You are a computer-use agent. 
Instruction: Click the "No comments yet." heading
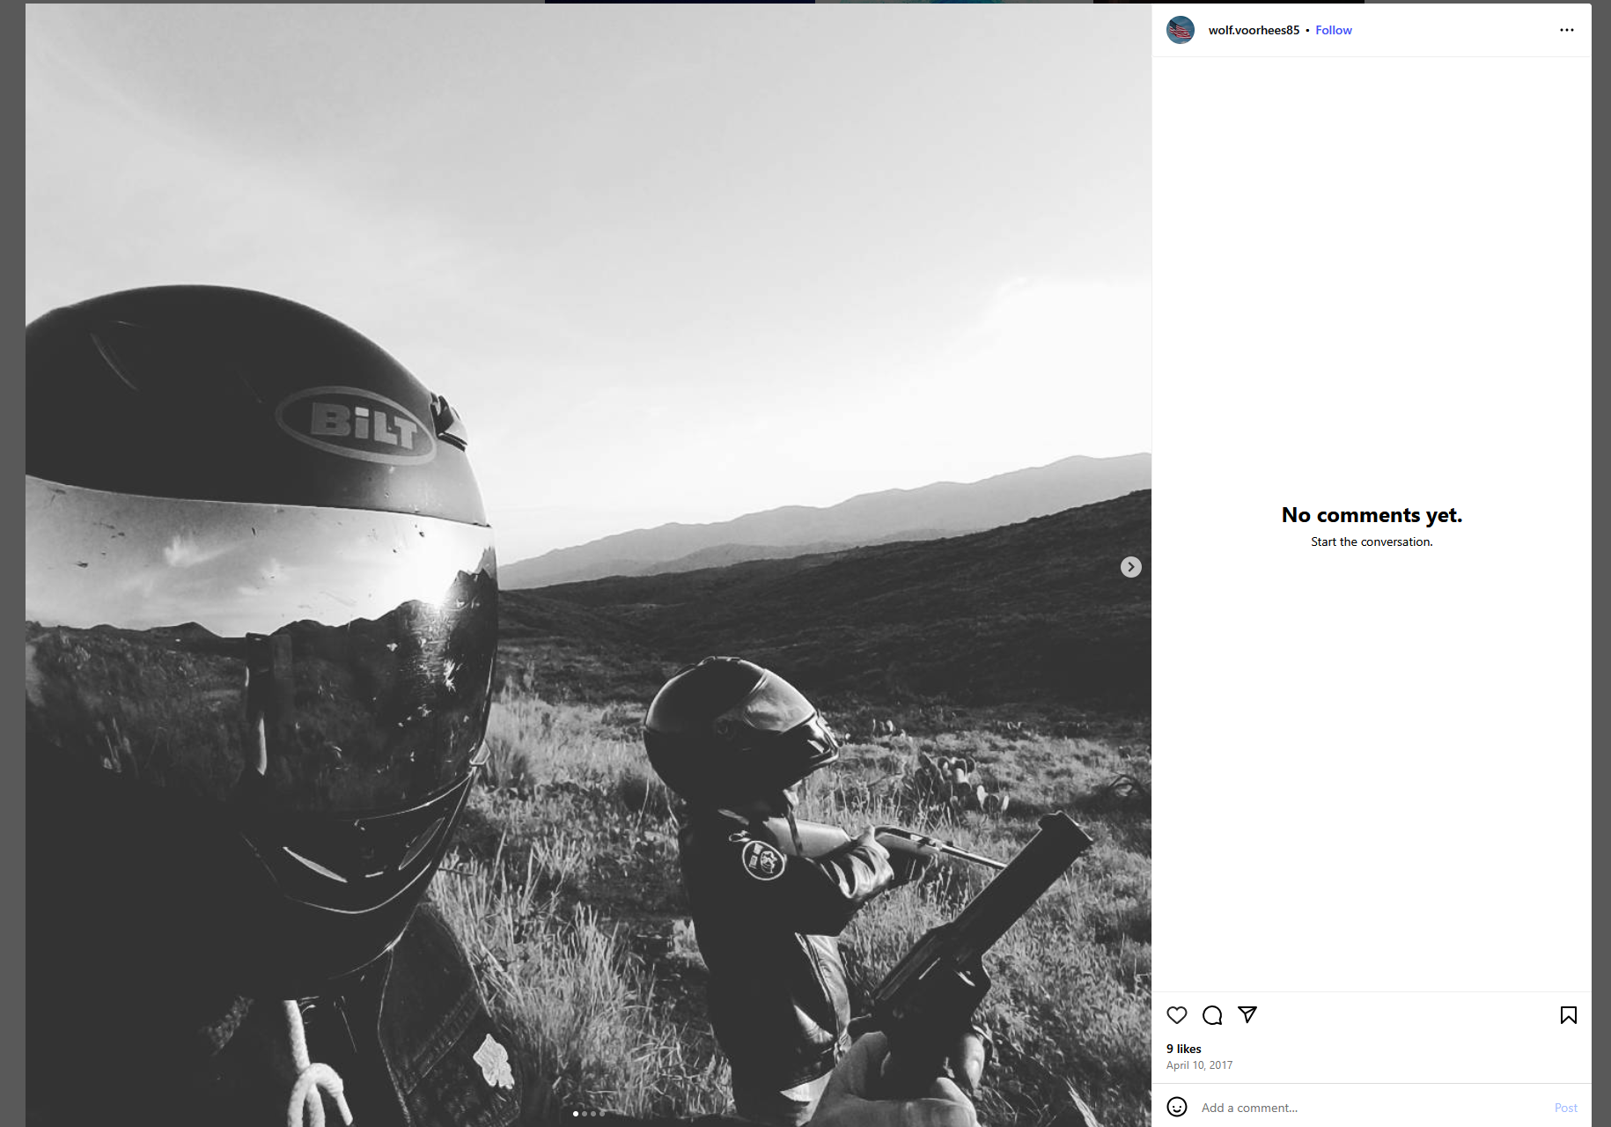coord(1372,515)
